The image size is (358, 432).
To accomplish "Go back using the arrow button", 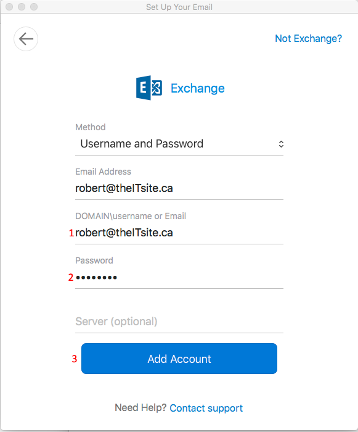I will pos(26,39).
